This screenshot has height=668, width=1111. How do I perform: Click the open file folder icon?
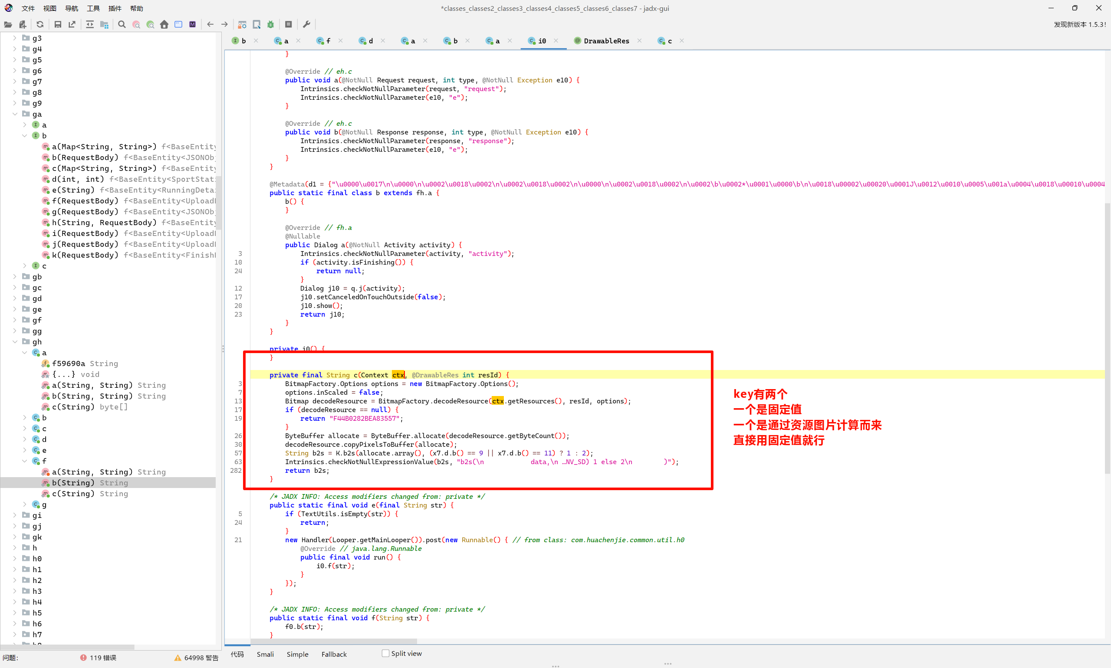(8, 24)
